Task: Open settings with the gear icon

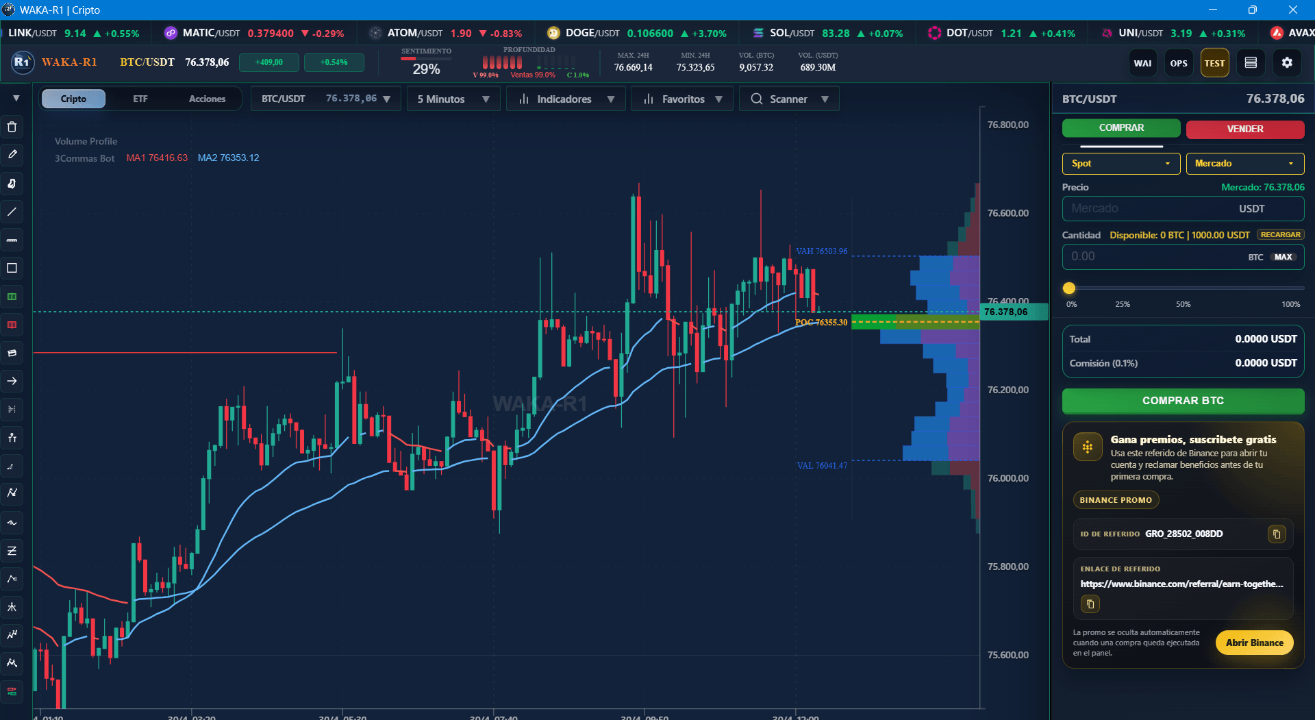Action: 1287,63
